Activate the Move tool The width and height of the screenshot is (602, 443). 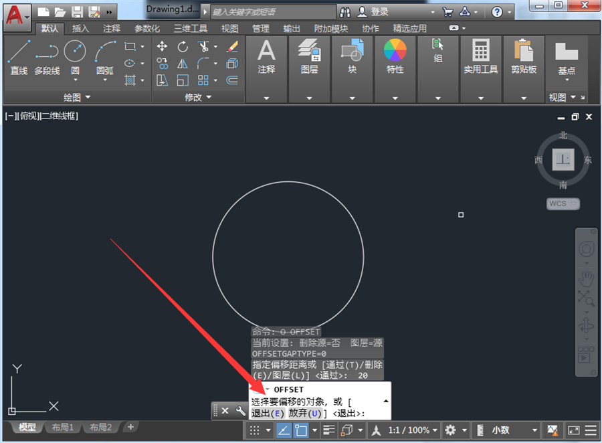coord(162,47)
